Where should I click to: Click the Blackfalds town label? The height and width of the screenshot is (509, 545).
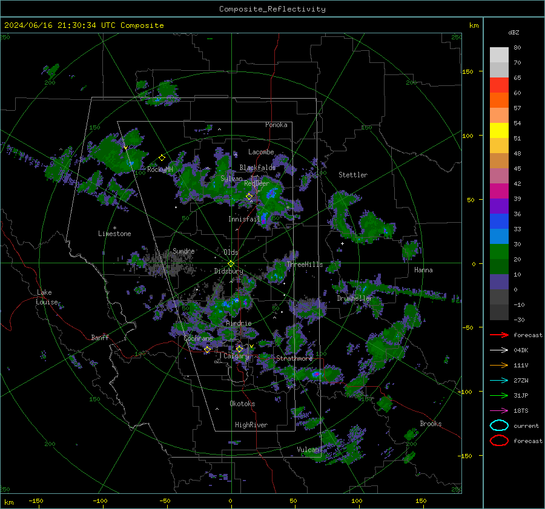click(x=257, y=168)
